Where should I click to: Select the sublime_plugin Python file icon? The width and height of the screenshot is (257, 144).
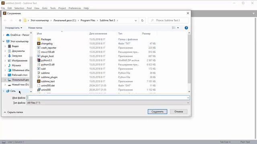[x=39, y=77]
